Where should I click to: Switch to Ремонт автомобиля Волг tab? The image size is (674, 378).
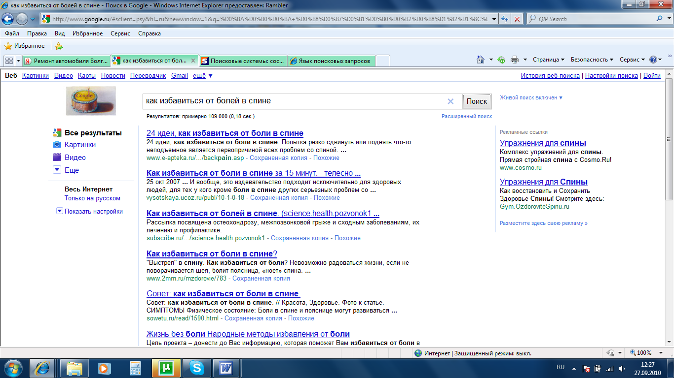pyautogui.click(x=67, y=61)
